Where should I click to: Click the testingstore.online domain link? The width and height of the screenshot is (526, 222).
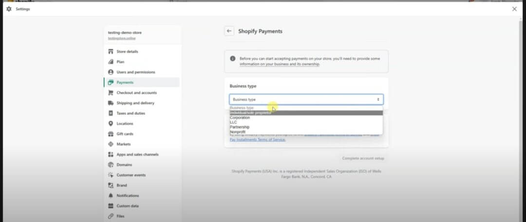tap(122, 38)
